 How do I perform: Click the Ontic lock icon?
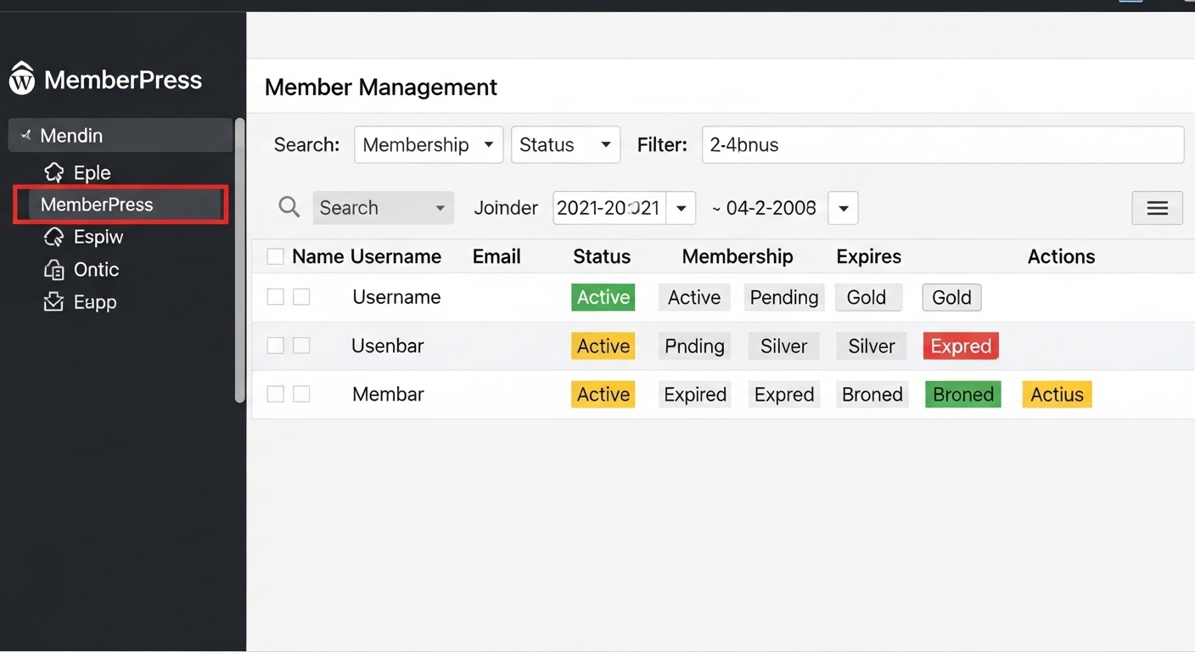coord(53,270)
